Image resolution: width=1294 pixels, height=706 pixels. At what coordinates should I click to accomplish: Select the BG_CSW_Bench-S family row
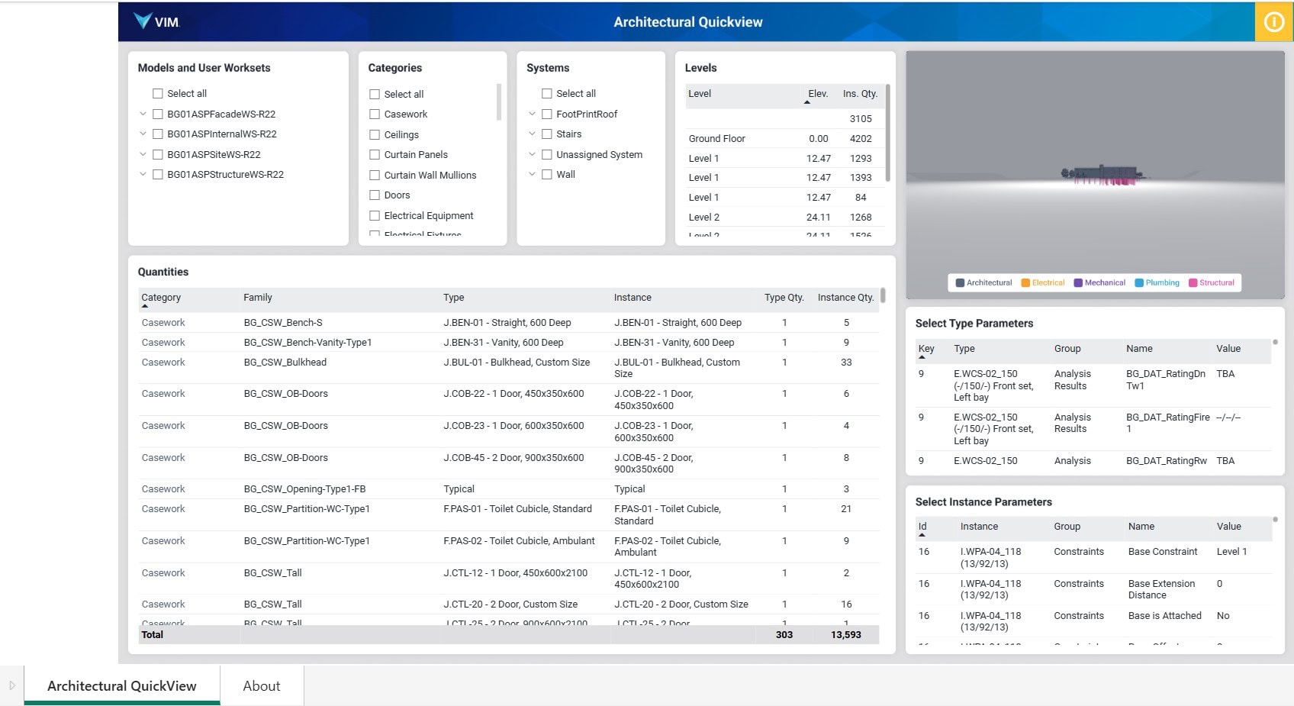point(509,323)
